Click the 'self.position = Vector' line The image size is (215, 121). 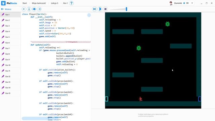coord(57,28)
